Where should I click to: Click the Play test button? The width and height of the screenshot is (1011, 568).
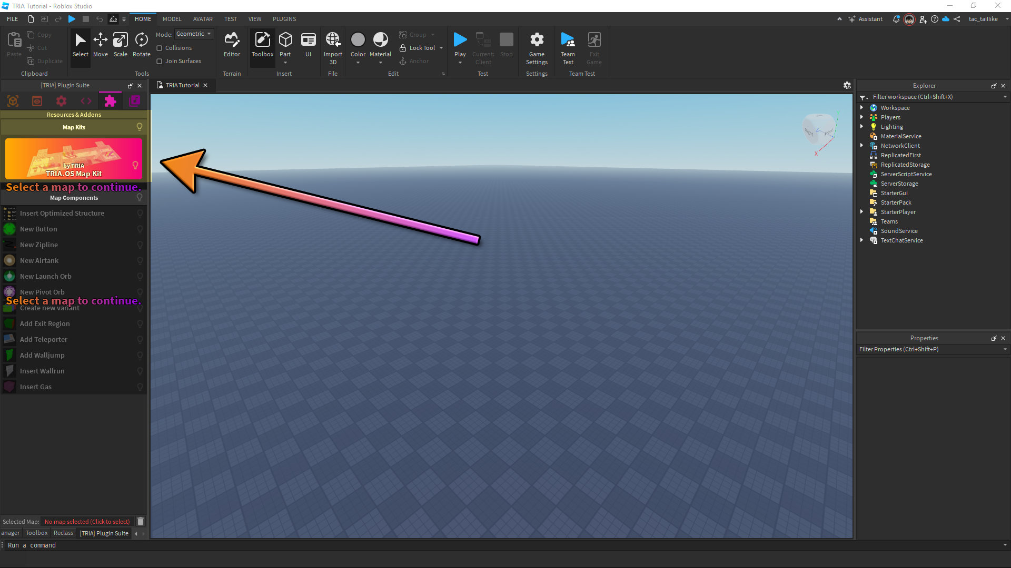[x=460, y=40]
